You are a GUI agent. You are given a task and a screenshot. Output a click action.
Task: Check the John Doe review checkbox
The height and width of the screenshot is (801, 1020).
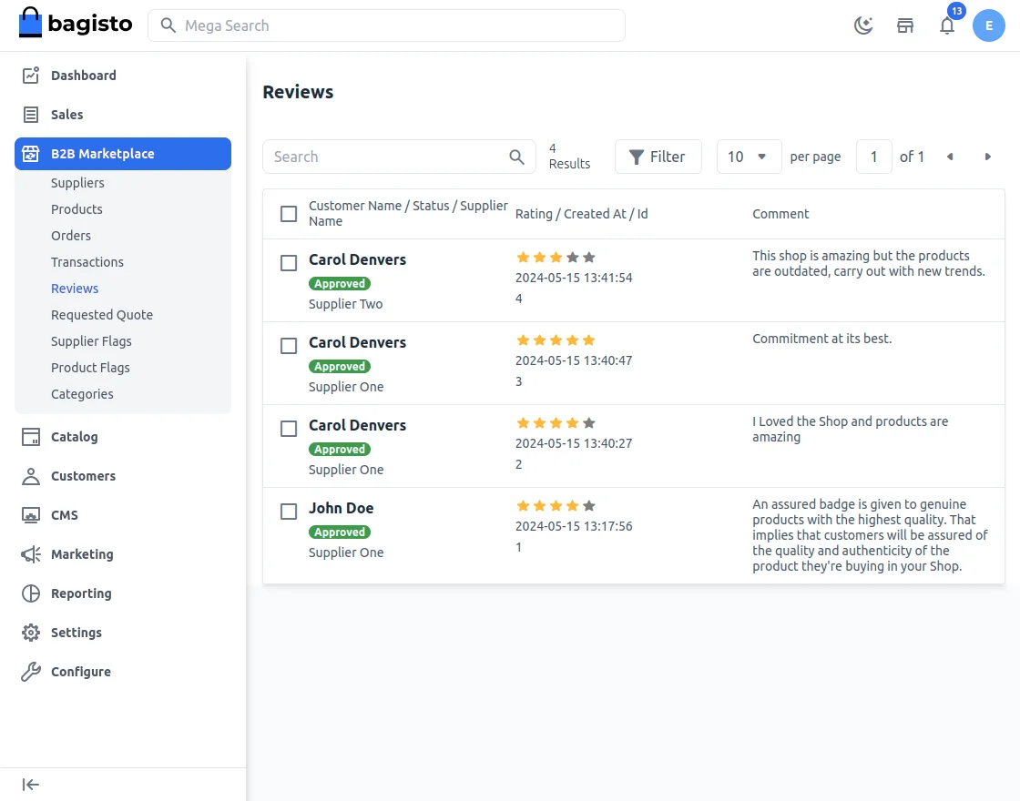[289, 512]
